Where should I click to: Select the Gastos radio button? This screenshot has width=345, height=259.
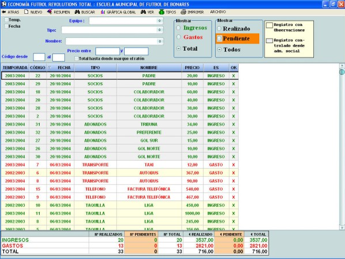pos(179,37)
